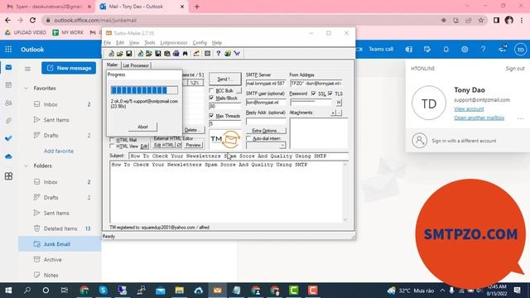Image resolution: width=530 pixels, height=298 pixels.
Task: Open the Config menu
Action: pyautogui.click(x=200, y=43)
